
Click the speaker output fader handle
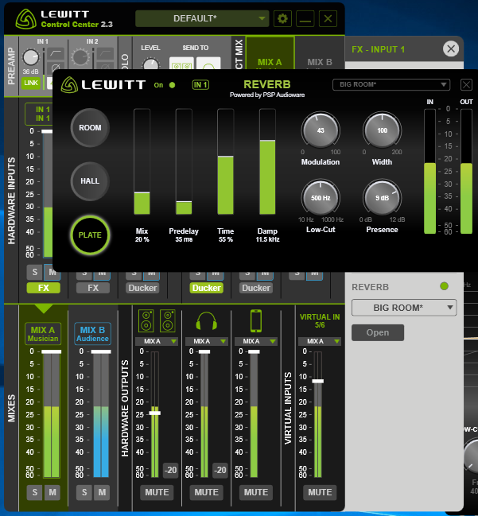pyautogui.click(x=155, y=413)
